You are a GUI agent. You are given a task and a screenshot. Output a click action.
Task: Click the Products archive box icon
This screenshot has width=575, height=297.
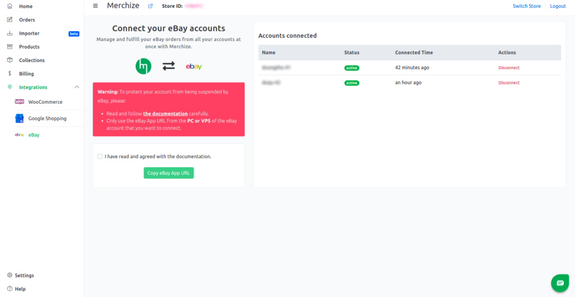10,47
